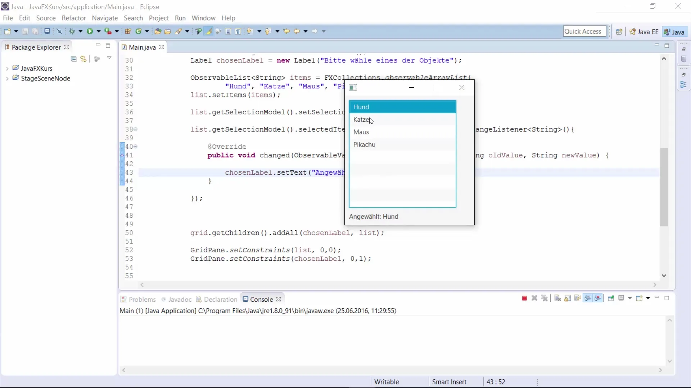This screenshot has width=691, height=388.
Task: Click the Open Task folder icon
Action: 168,31
